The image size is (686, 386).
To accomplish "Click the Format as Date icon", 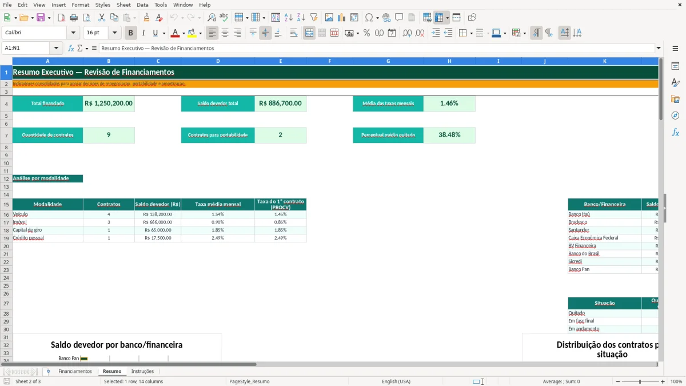I will click(x=392, y=33).
